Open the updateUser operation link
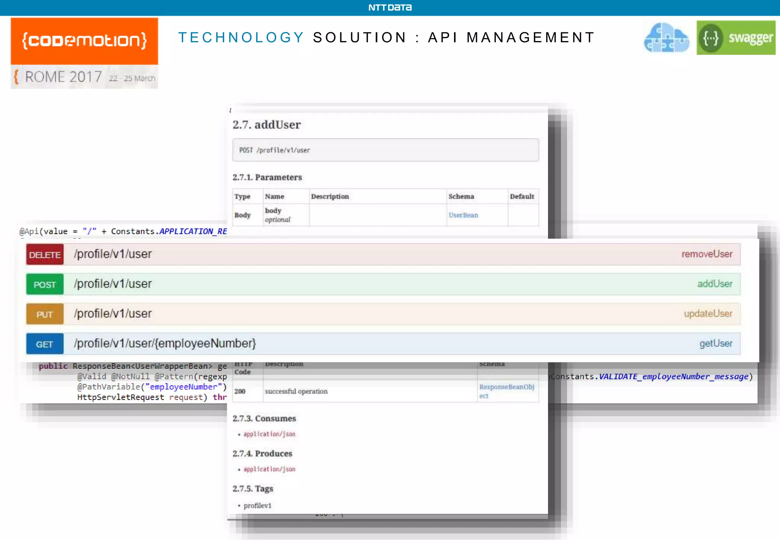Image resolution: width=780 pixels, height=540 pixels. click(x=708, y=313)
